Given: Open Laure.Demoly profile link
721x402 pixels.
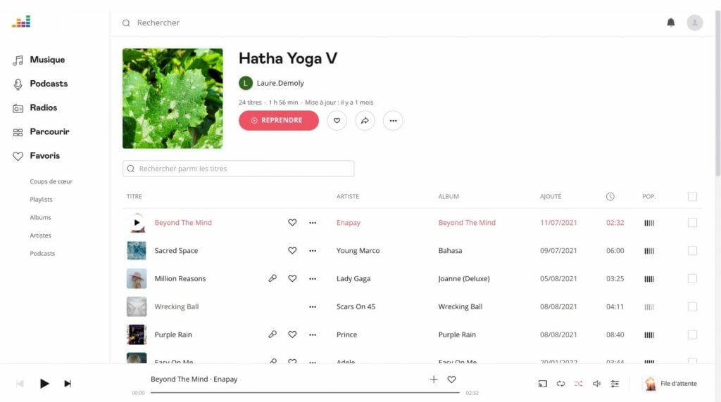Looking at the screenshot, I should point(280,83).
